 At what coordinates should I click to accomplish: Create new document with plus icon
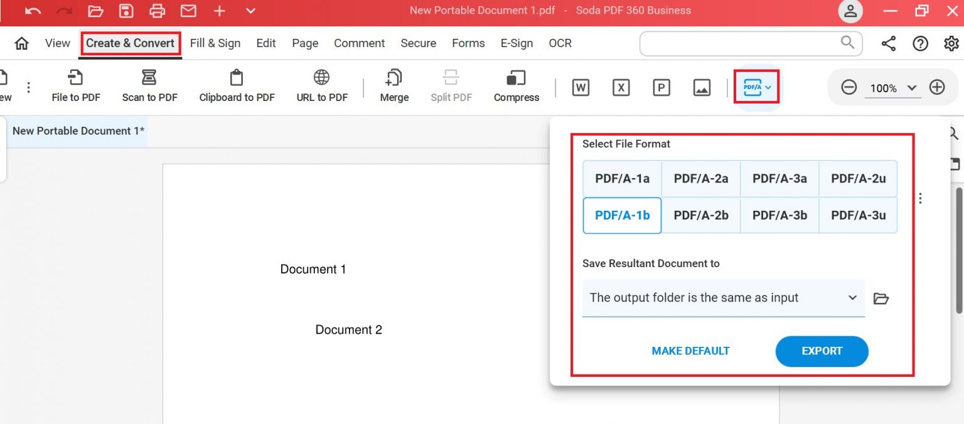tap(219, 11)
